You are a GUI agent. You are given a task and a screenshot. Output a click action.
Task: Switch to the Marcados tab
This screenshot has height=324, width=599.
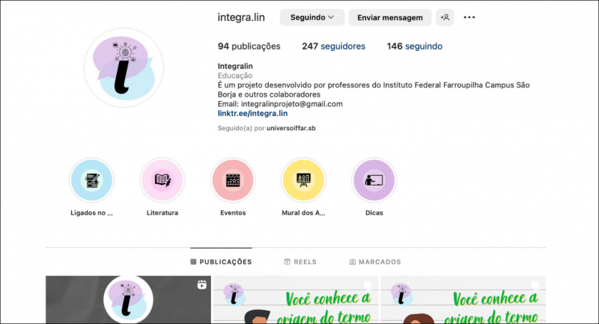(x=375, y=262)
